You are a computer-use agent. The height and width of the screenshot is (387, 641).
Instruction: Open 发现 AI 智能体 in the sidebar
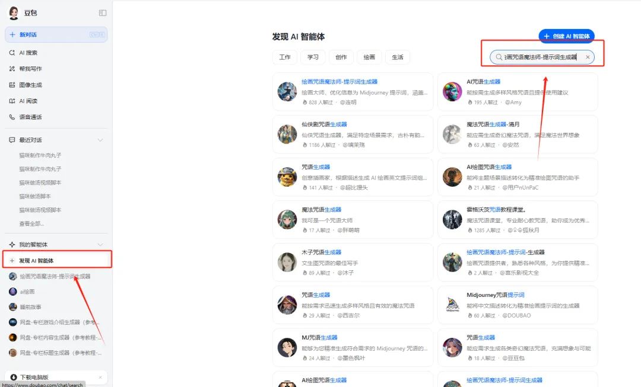(57, 260)
